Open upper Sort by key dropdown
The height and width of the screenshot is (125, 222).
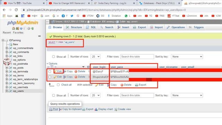pyautogui.click(x=187, y=57)
